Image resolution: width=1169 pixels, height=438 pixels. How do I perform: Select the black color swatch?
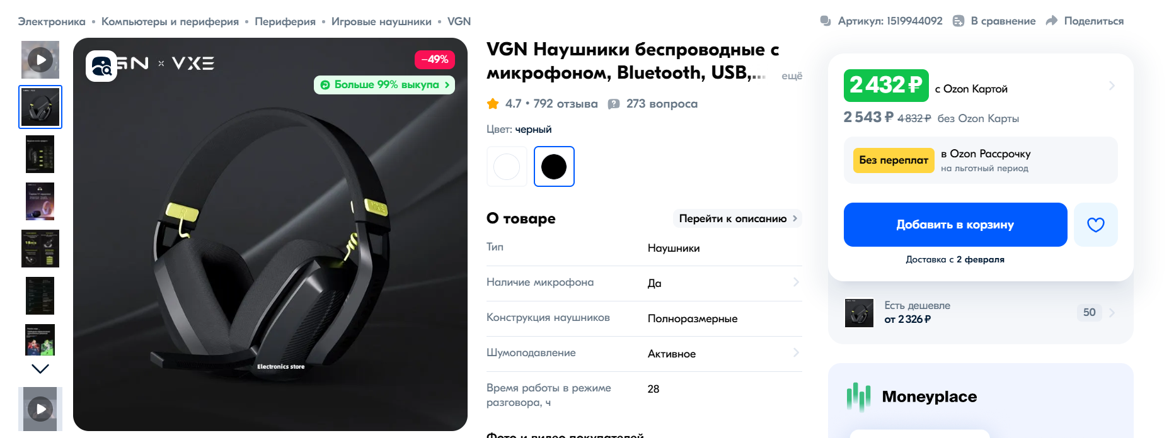pyautogui.click(x=554, y=167)
